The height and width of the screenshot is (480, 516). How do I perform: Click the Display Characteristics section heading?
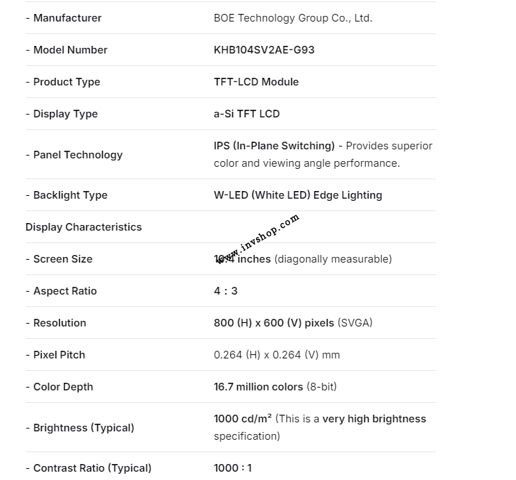point(83,227)
